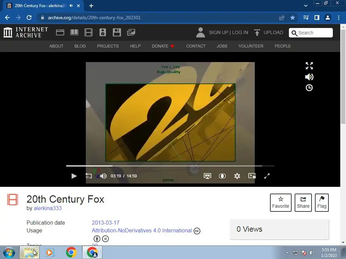Open the Audio speaker icon
This screenshot has height=259, width=346.
pos(103,32)
